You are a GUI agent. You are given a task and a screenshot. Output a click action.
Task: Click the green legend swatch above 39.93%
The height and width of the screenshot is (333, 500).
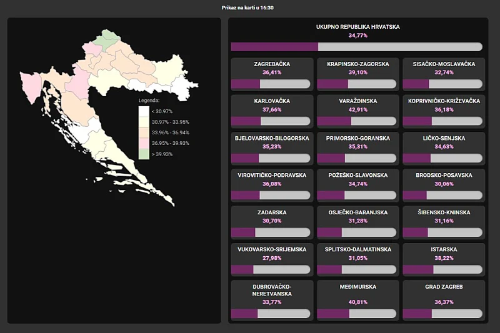coord(144,154)
